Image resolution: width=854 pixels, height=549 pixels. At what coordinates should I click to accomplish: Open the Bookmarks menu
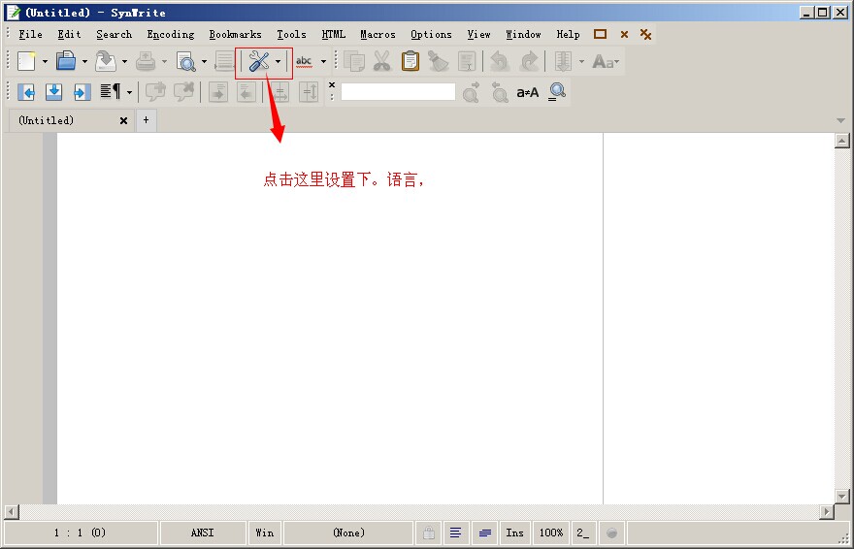[235, 34]
